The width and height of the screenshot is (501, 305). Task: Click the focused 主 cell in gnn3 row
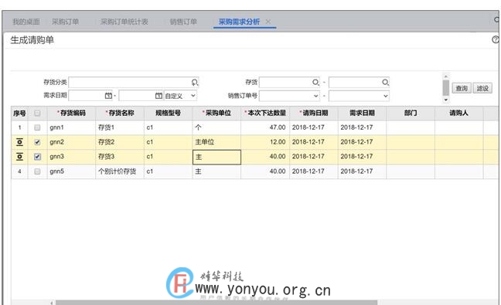pos(216,157)
